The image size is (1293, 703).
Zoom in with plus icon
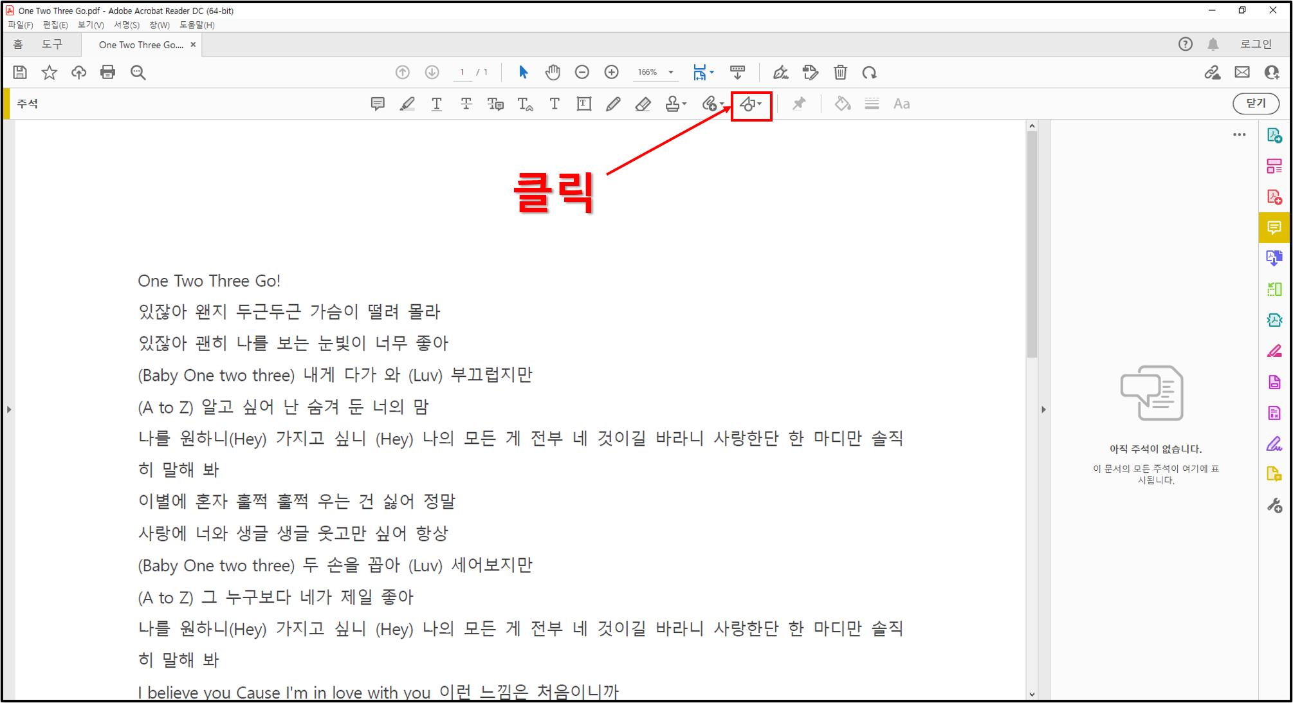[x=612, y=73]
